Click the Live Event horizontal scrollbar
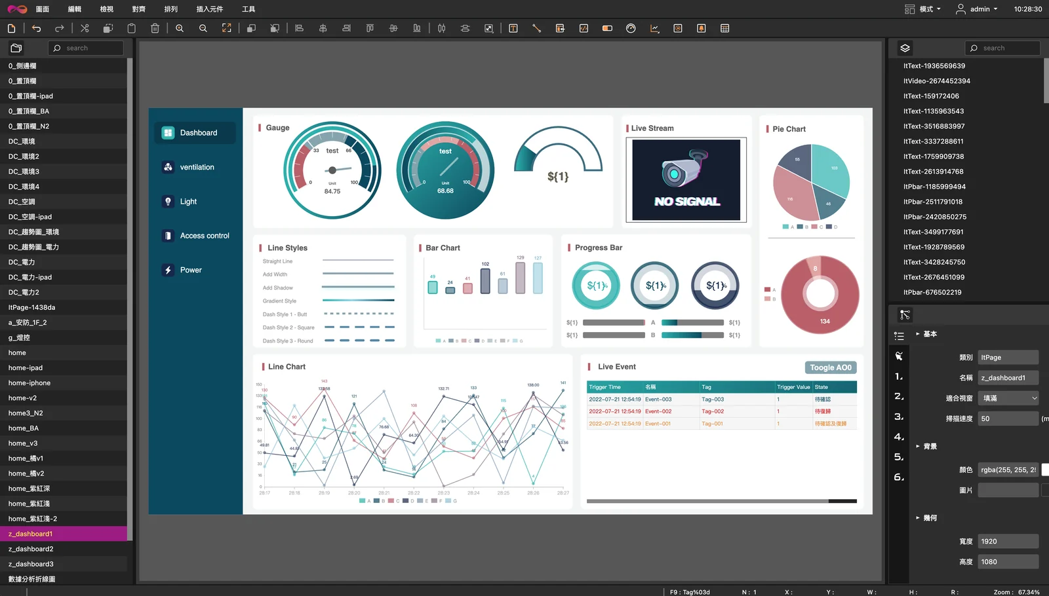 tap(722, 501)
